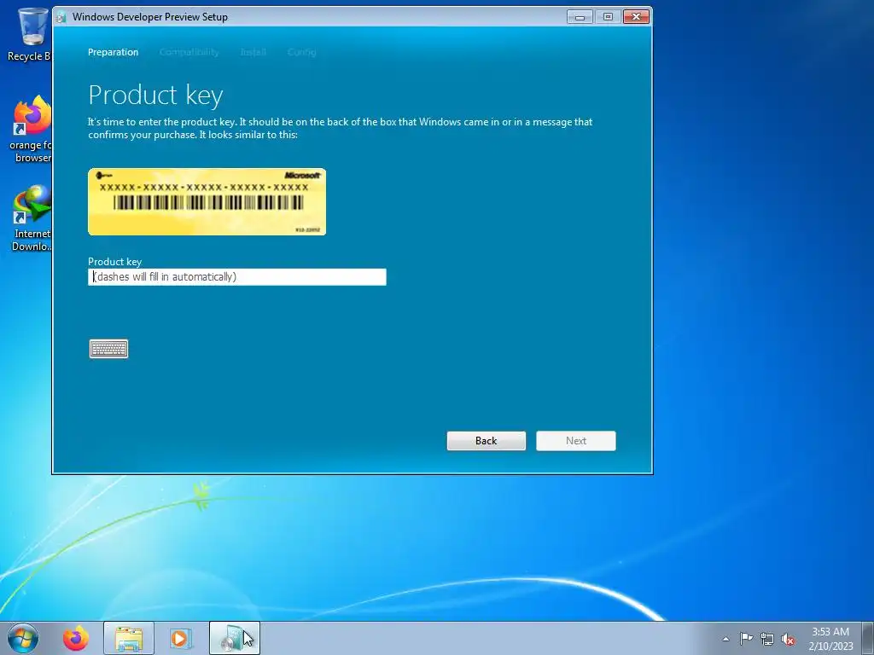Select the Install step tab
This screenshot has width=874, height=655.
pos(253,52)
